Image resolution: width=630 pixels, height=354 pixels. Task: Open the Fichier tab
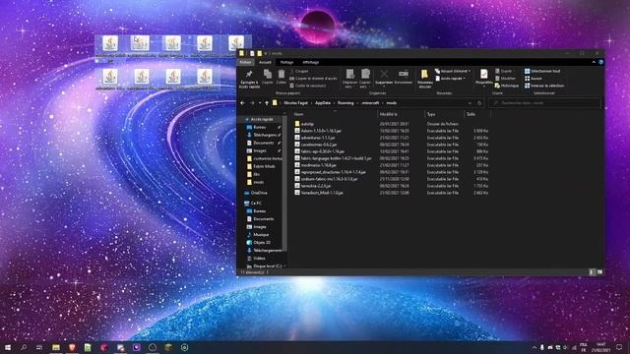(245, 62)
